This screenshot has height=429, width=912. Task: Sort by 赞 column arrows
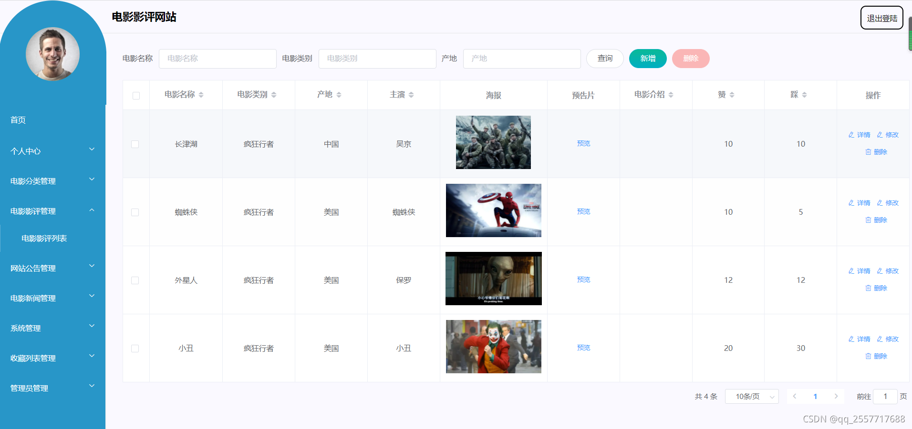pos(732,95)
